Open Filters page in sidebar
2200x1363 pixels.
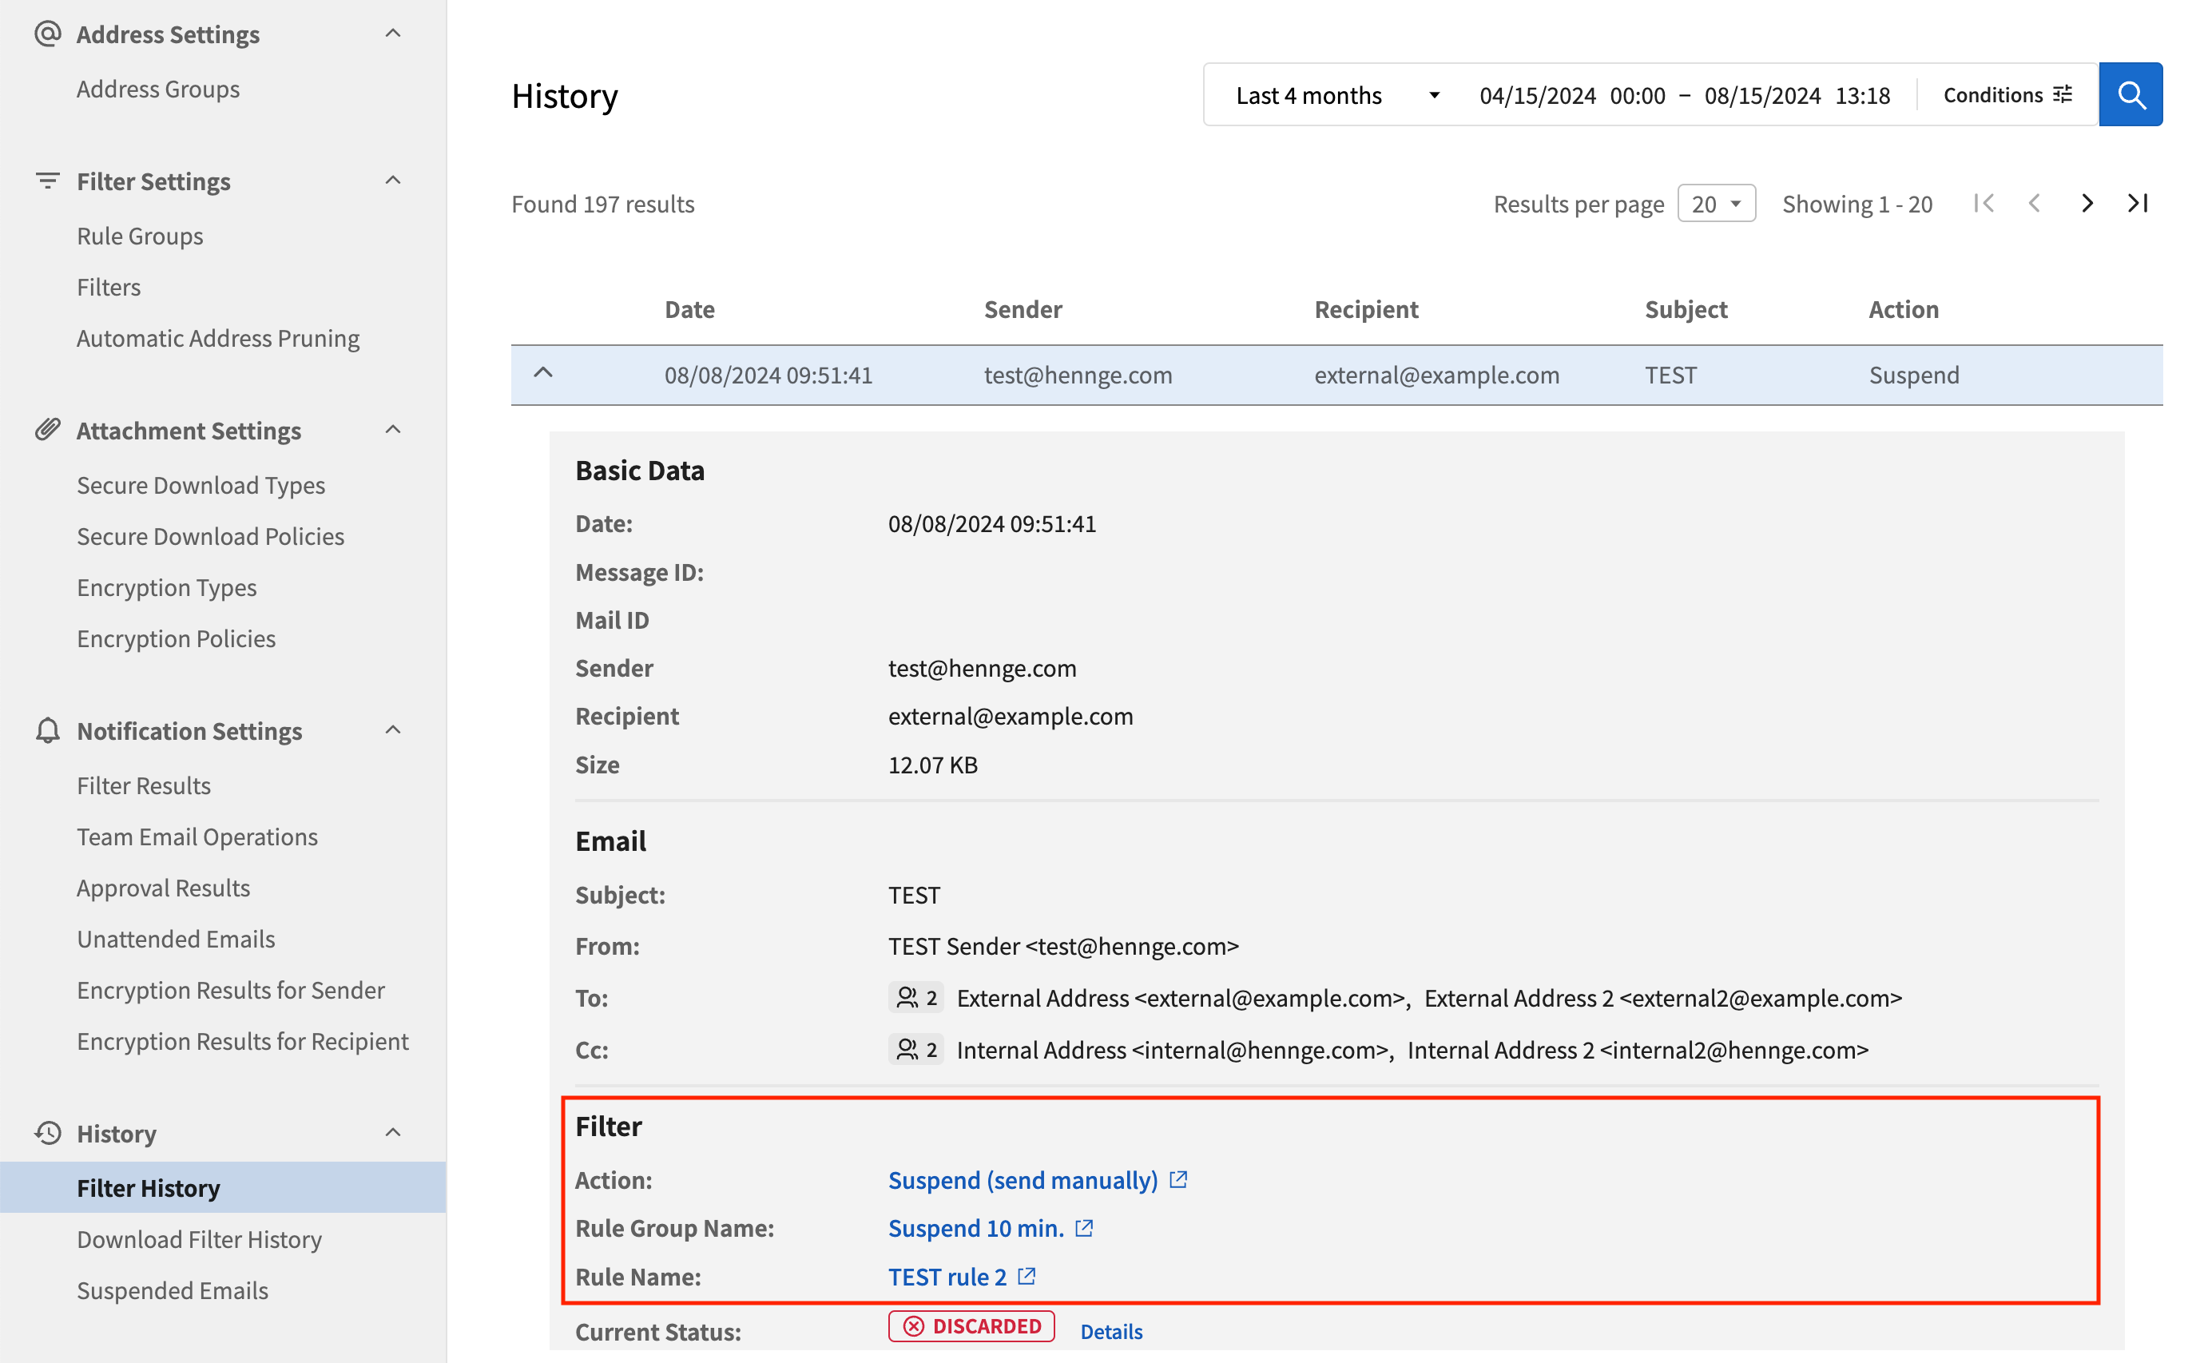click(x=108, y=288)
